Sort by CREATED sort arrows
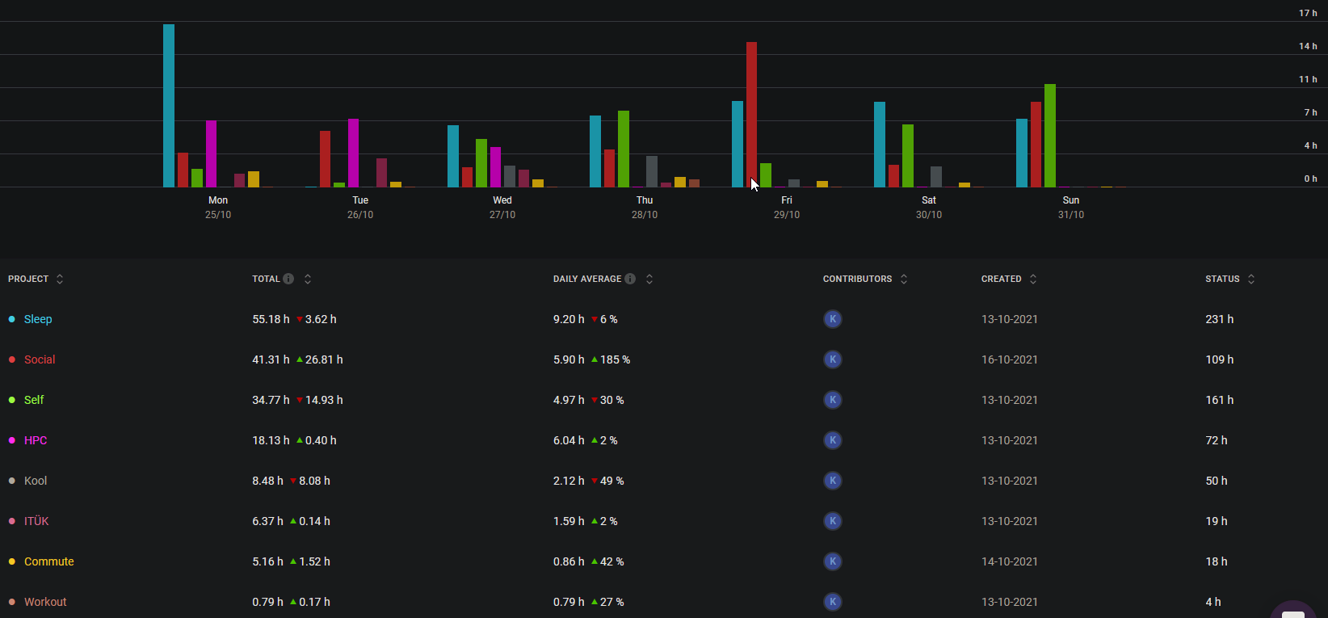Image resolution: width=1328 pixels, height=618 pixels. [1033, 279]
